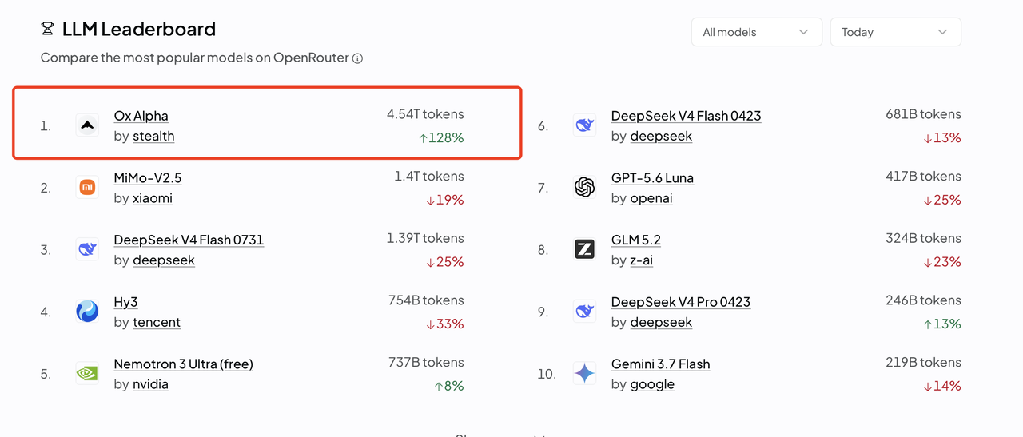Click the 33% decrease figure for Hy3
1023x437 pixels.
click(444, 324)
